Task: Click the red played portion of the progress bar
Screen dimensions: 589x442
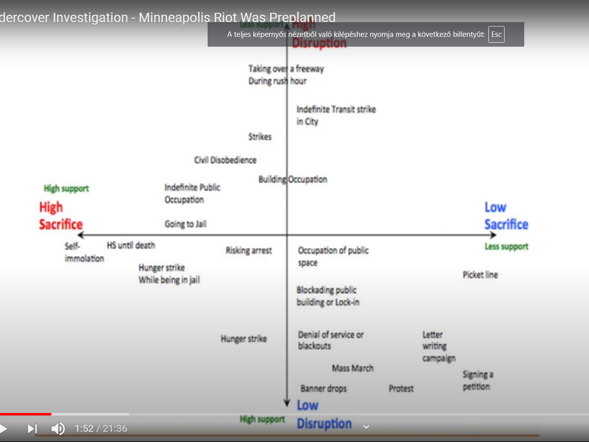Action: click(25, 414)
